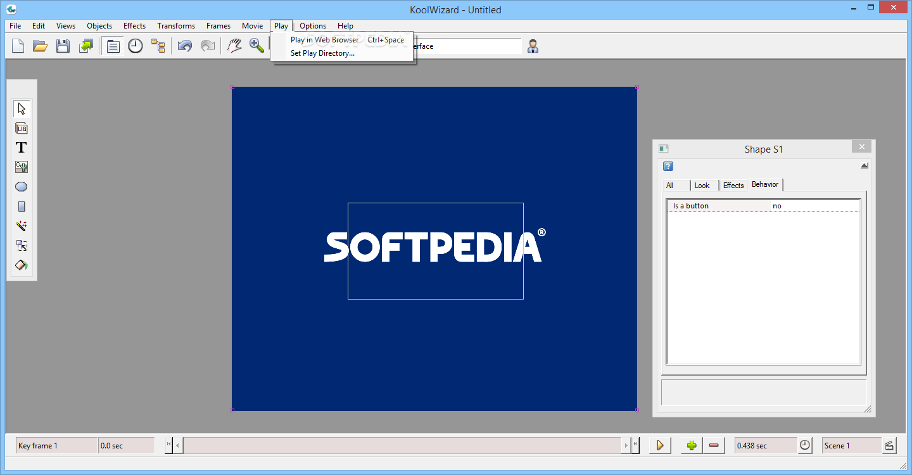The image size is (912, 475).
Task: Click the clock icon next to 0.438 sec
Action: [805, 445]
